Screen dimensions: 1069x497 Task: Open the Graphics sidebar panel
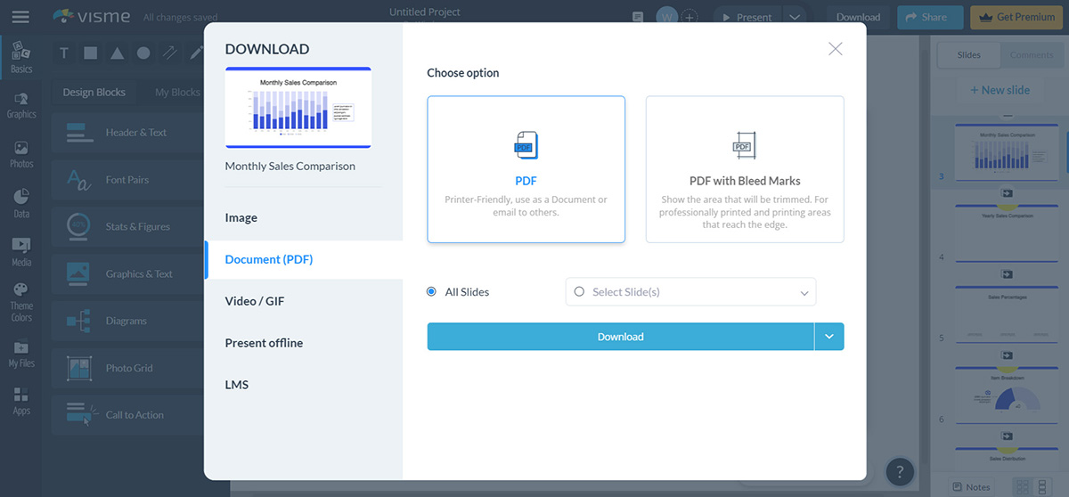(21, 105)
